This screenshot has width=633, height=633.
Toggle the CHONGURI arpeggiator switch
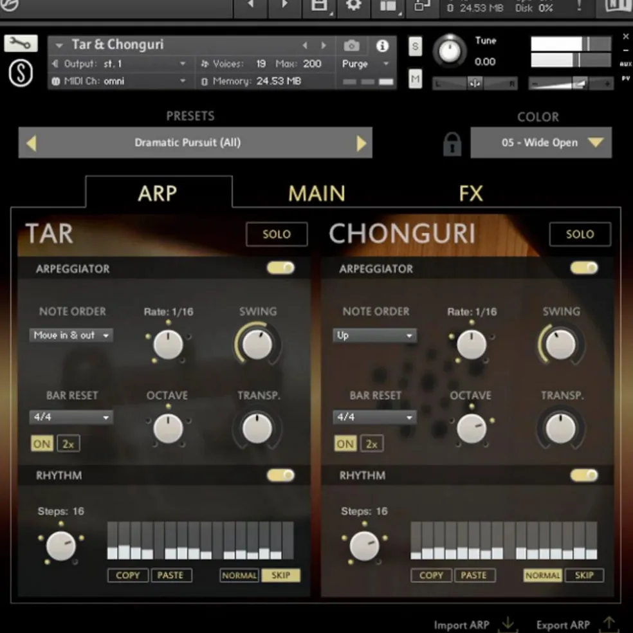pos(584,268)
